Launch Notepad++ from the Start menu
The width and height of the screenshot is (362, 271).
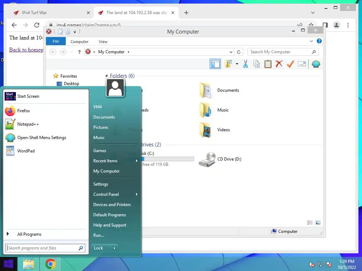(x=46, y=124)
